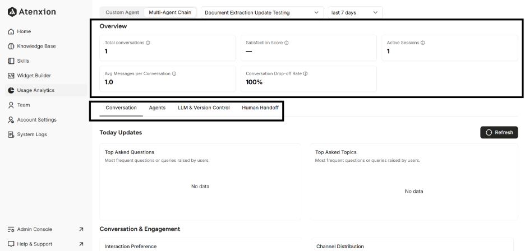Go to Home in the sidebar

pos(46,31)
